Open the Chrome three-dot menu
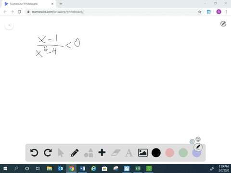Screen dimensions: 231x173 [x=226, y=12]
